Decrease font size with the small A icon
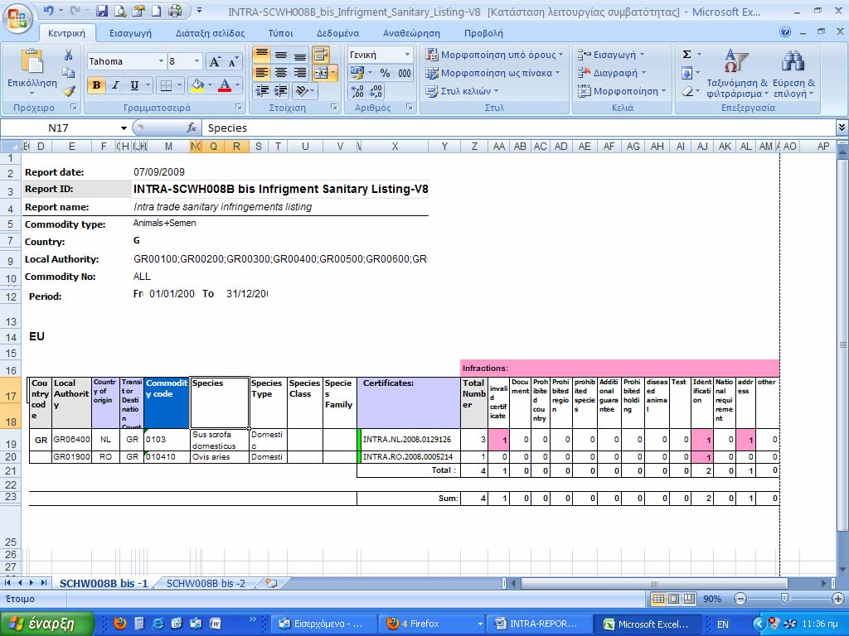 (233, 61)
